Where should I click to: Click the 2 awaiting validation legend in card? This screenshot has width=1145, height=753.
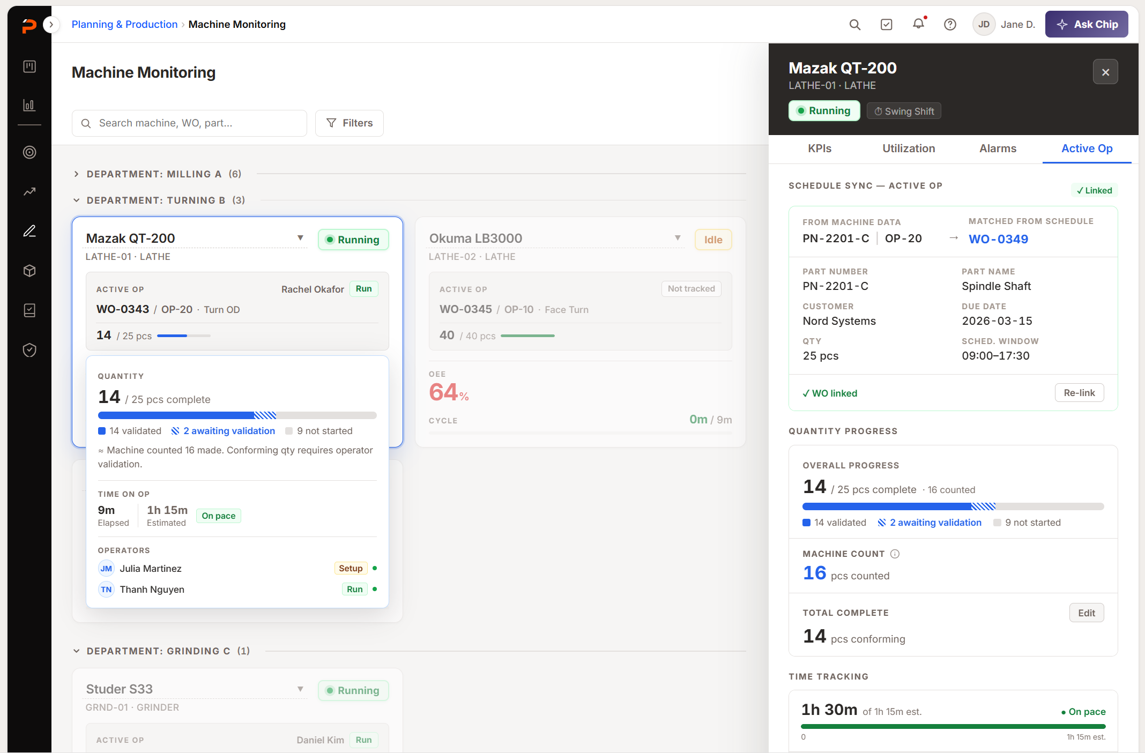223,431
